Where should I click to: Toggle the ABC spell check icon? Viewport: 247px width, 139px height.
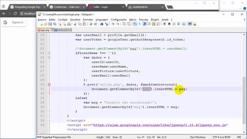[x=190, y=24]
